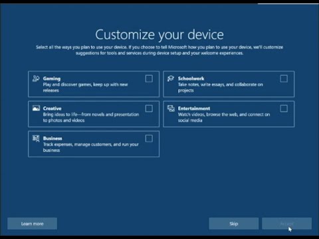This screenshot has height=239, width=319.
Task: Click 'Track expenses, manage customers' description
Action: coord(90,147)
